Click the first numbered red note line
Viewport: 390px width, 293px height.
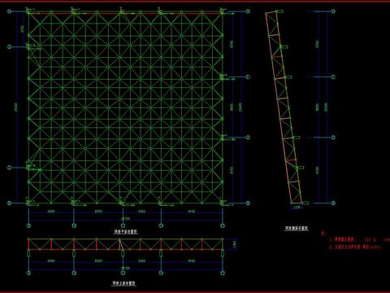click(x=359, y=240)
